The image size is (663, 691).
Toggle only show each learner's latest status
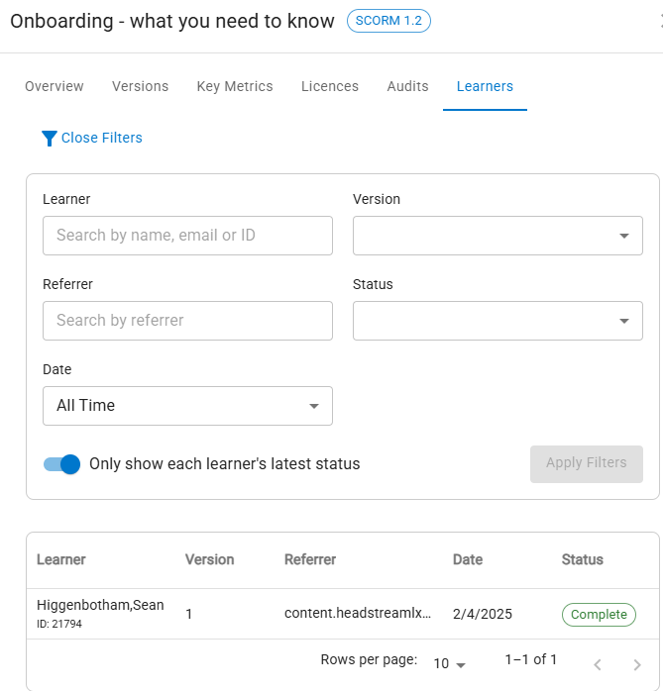click(61, 464)
